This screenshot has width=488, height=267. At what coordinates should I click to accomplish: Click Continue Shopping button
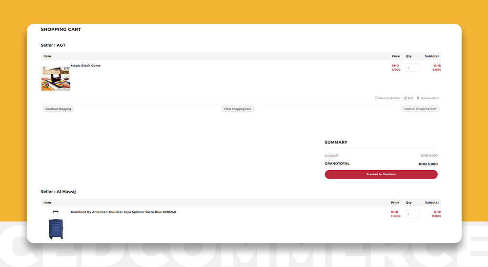(58, 109)
